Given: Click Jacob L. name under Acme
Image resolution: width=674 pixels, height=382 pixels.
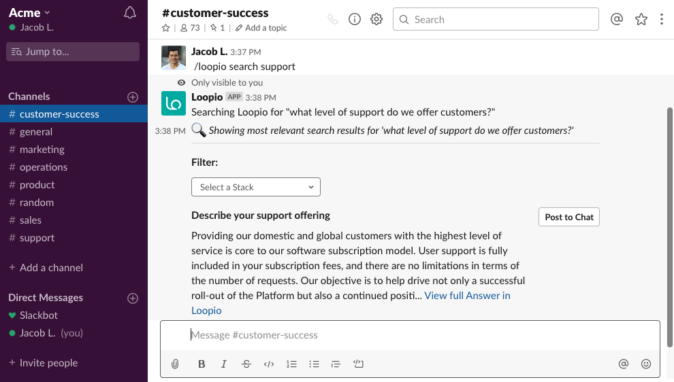Looking at the screenshot, I should coord(37,27).
